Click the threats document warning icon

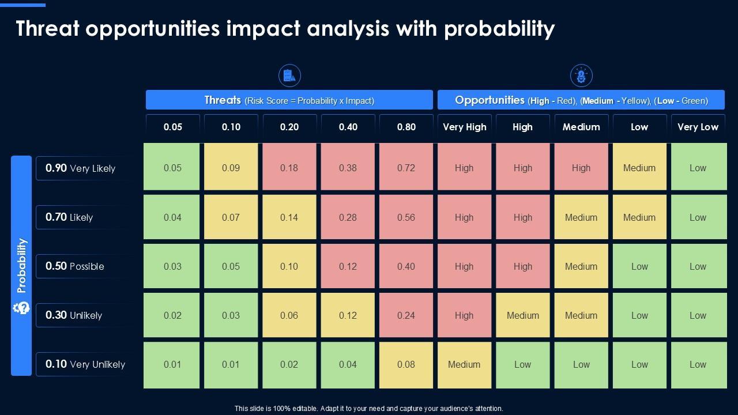tap(289, 76)
